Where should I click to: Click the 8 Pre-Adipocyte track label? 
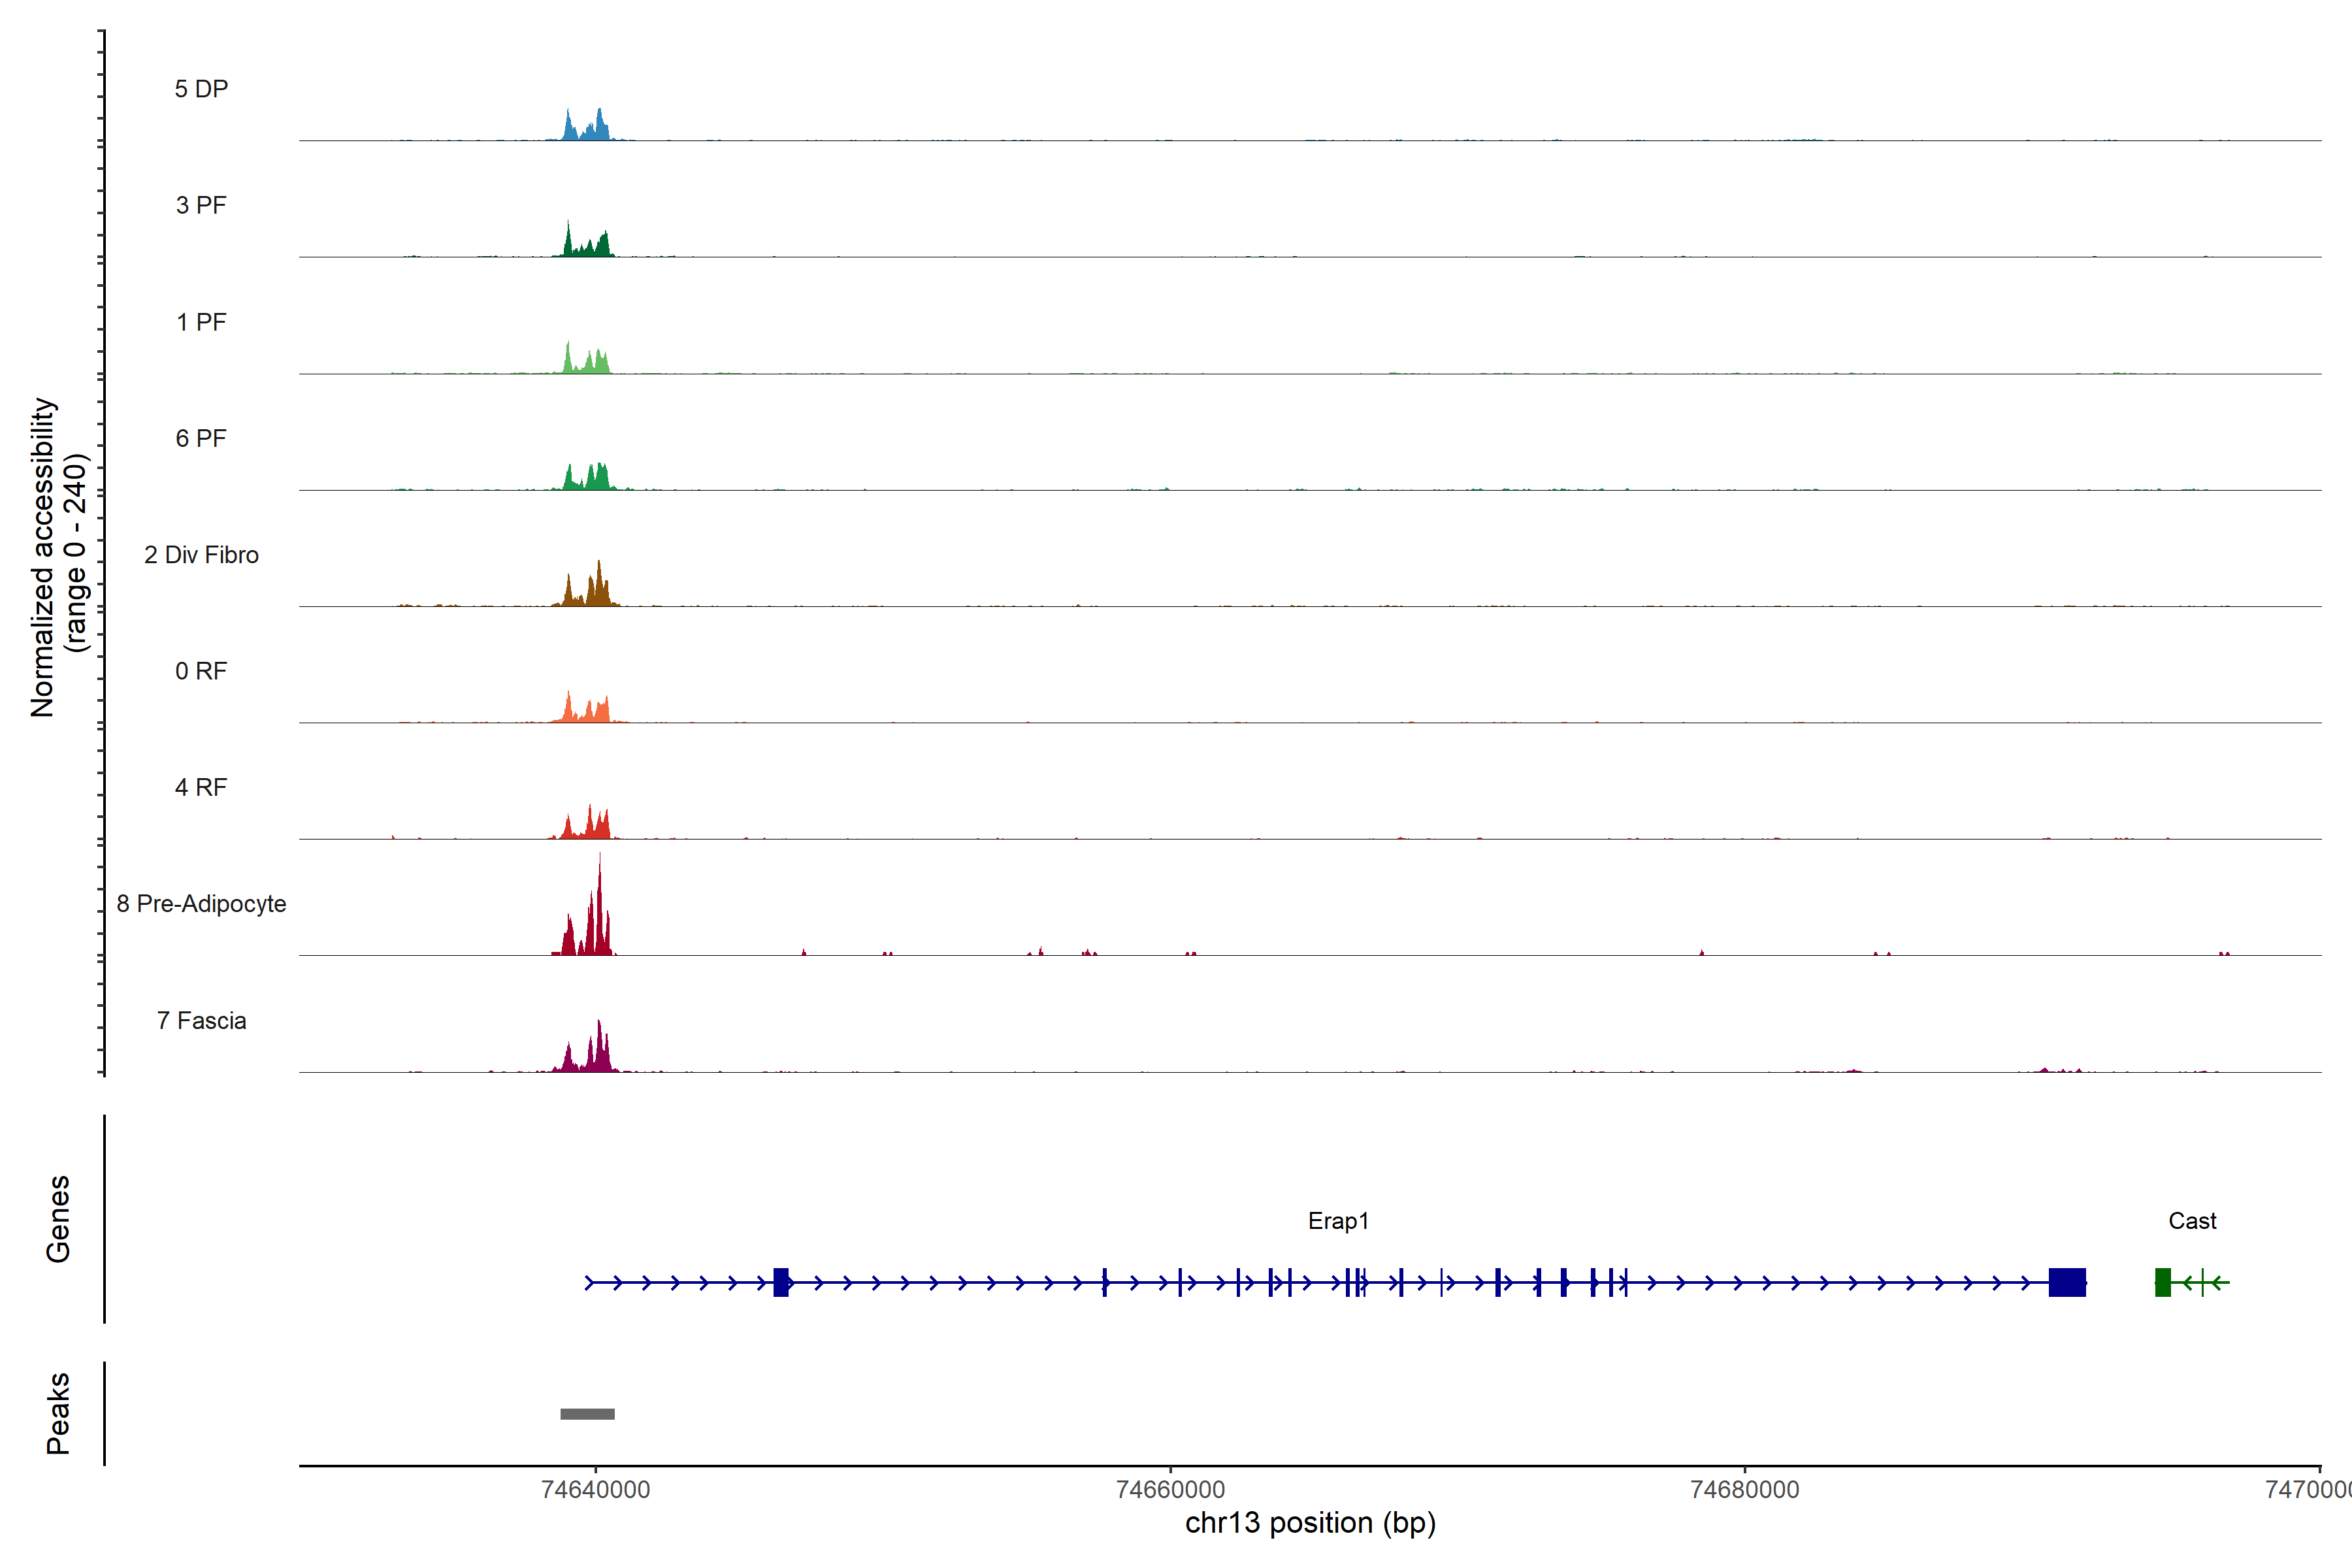(201, 904)
